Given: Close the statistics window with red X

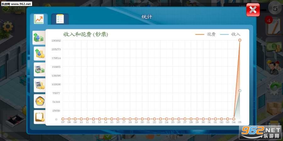Looking at the screenshot, I should point(253,10).
